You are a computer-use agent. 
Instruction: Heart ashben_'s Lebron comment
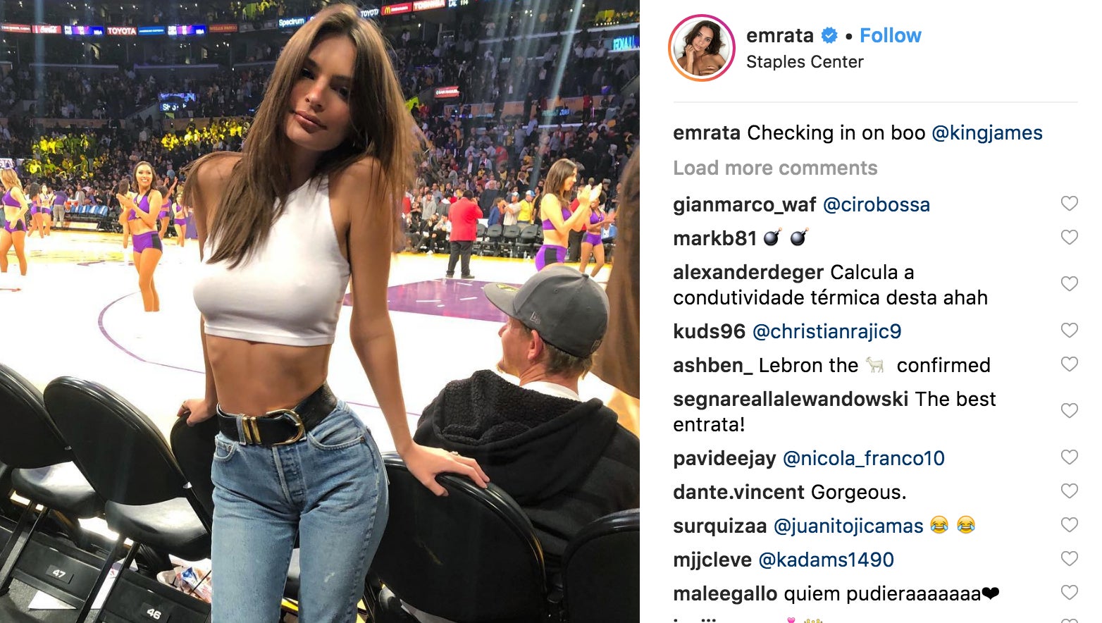click(1069, 364)
